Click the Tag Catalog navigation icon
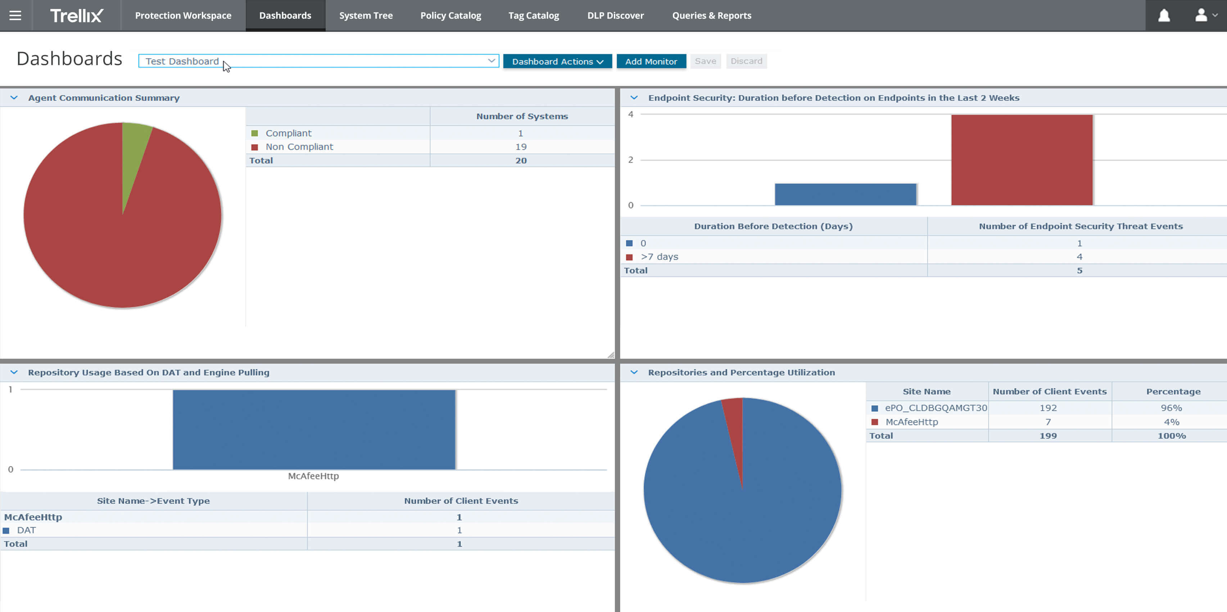 [x=534, y=15]
